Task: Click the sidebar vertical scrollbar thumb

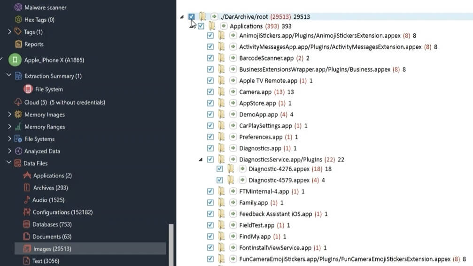Action: click(x=171, y=244)
